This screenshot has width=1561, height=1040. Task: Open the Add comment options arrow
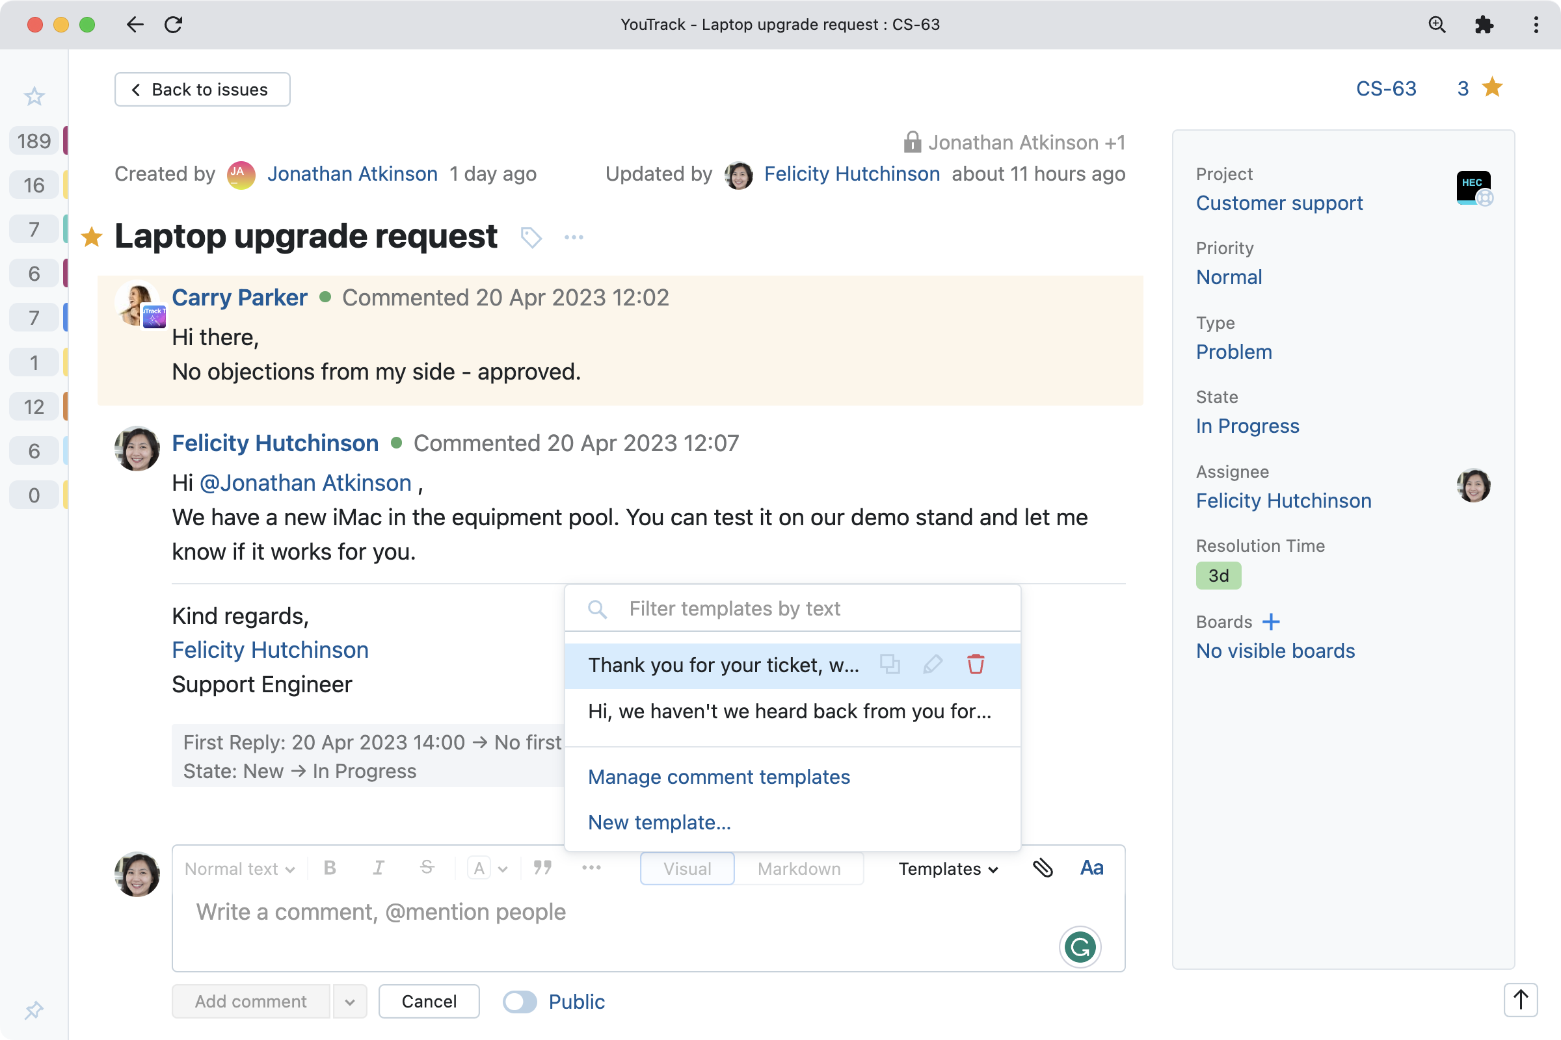point(350,1002)
